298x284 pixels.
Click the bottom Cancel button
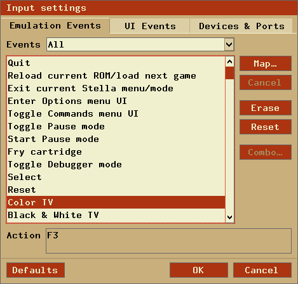pyautogui.click(x=262, y=270)
